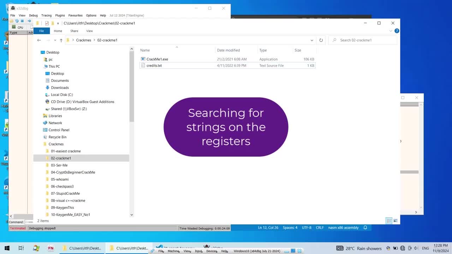Go back with the Back arrow
The height and width of the screenshot is (254, 452).
(x=39, y=40)
